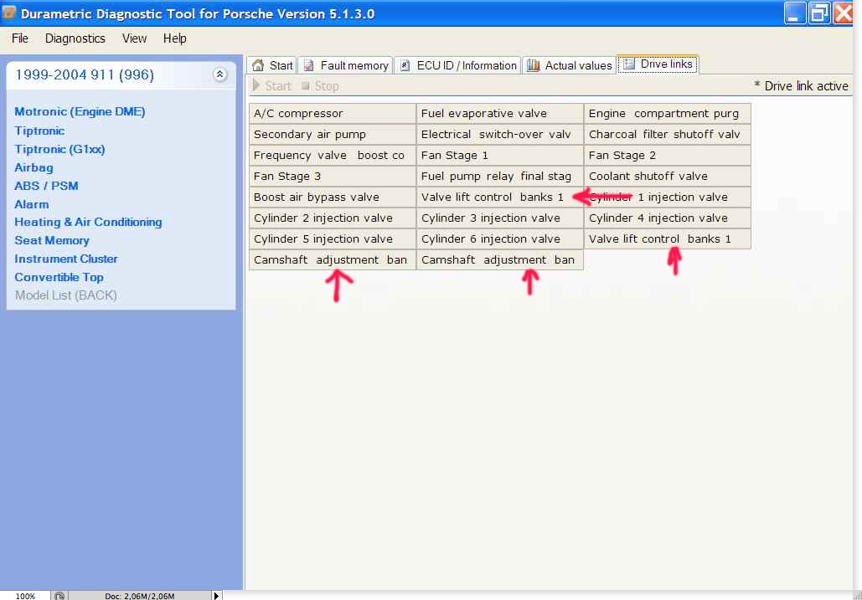Select Cylinder 6 injection valve
Image resolution: width=862 pixels, height=600 pixels.
500,238
